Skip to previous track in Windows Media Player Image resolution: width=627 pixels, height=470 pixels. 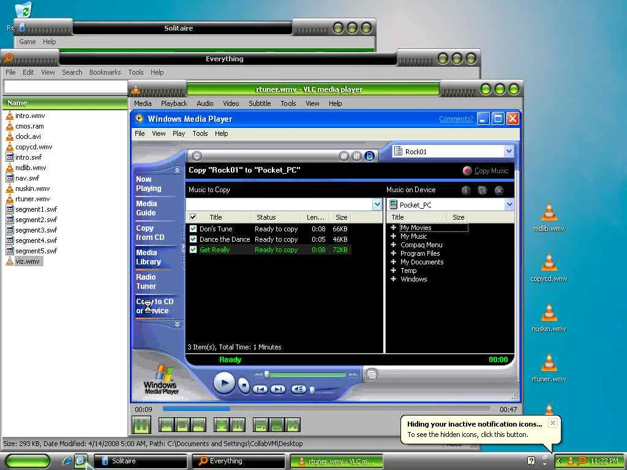(x=260, y=389)
